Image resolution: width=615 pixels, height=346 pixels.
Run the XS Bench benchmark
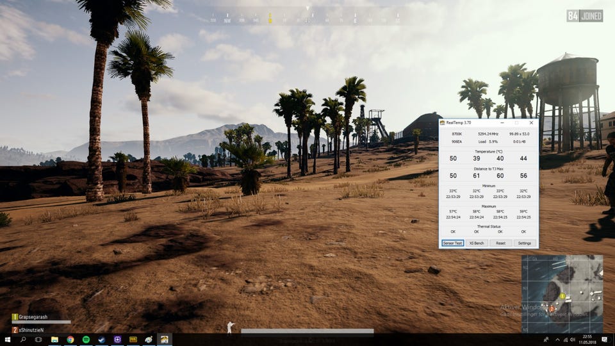[x=477, y=243]
